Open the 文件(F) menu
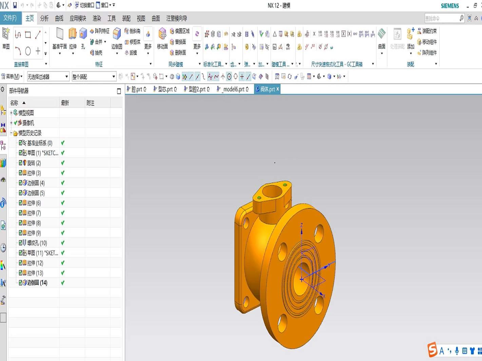Image resolution: width=482 pixels, height=361 pixels. [10, 18]
